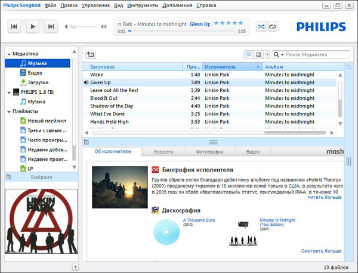Open the Недавно проиг... playlist
The width and height of the screenshot is (358, 273).
(44, 159)
